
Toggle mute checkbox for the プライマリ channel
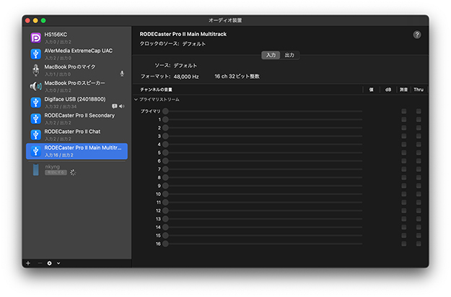pos(404,111)
